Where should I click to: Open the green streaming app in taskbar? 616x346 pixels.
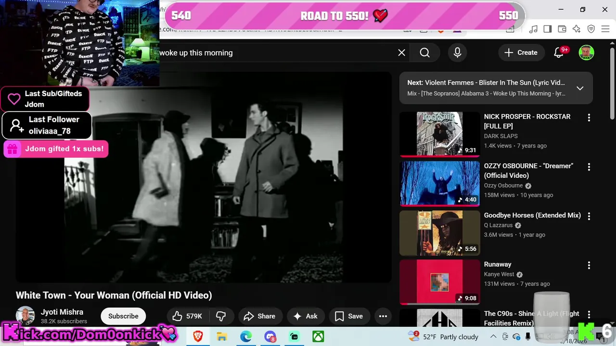pos(294,336)
